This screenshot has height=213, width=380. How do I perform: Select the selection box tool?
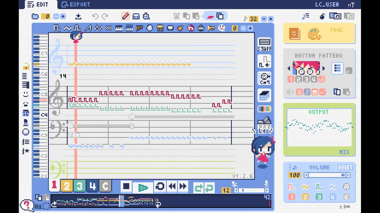tap(136, 16)
